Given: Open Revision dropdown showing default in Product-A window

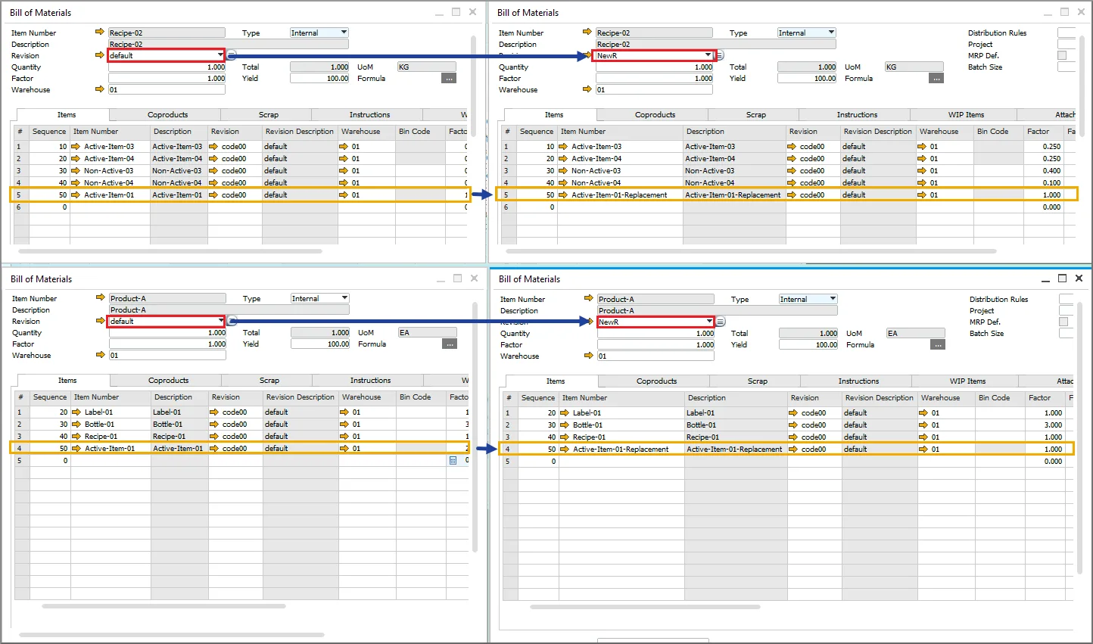Looking at the screenshot, I should (221, 321).
